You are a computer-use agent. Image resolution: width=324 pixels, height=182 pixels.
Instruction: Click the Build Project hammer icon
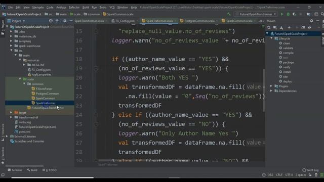click(229, 14)
